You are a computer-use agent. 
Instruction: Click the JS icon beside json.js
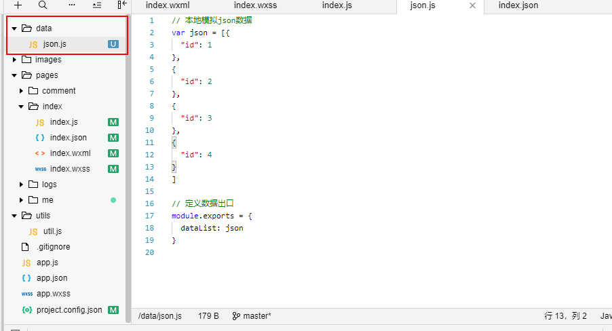click(33, 45)
